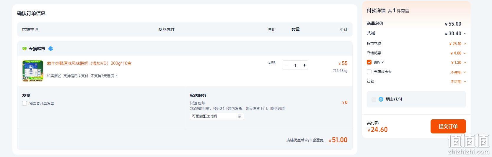Decrease quantity with the minus button
492x157 pixels.
coord(286,65)
